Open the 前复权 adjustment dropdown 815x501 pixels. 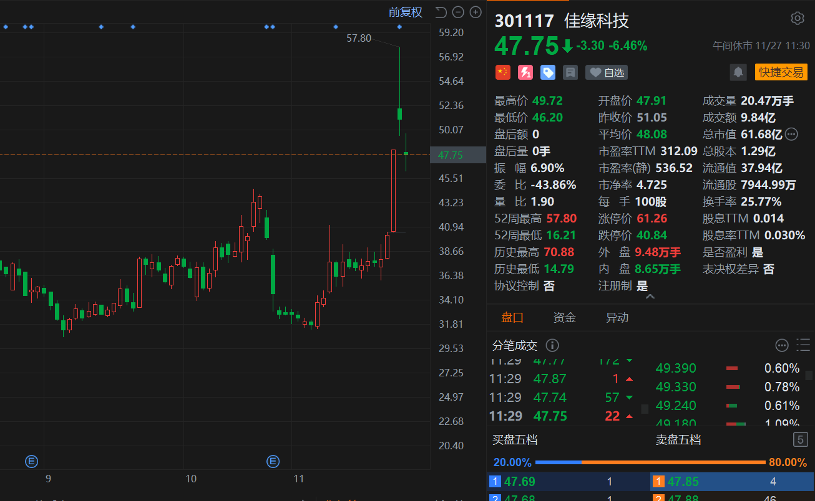click(406, 12)
